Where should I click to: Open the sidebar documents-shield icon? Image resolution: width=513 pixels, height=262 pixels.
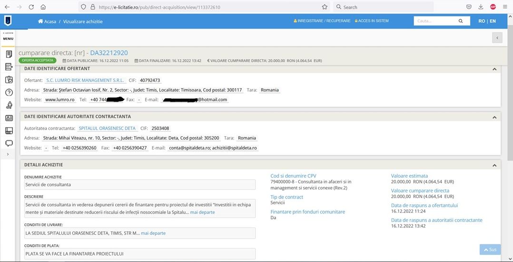9,80
